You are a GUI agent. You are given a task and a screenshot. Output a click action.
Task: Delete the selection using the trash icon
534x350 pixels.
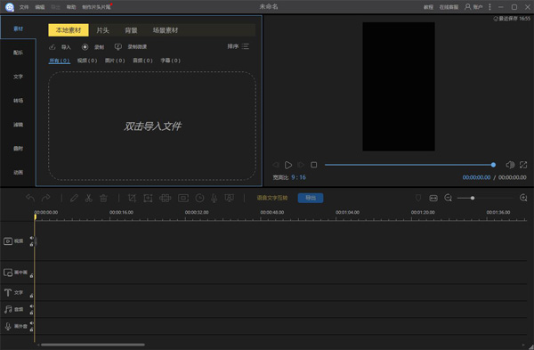click(103, 198)
